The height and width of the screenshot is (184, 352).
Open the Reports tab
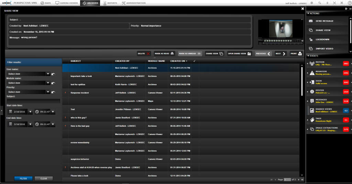point(110,3)
